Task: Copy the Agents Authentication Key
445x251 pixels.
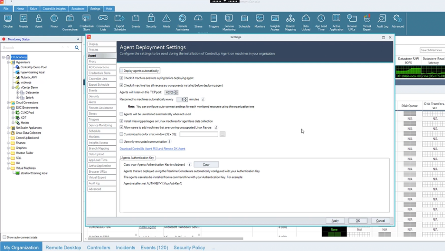Action: [206, 164]
